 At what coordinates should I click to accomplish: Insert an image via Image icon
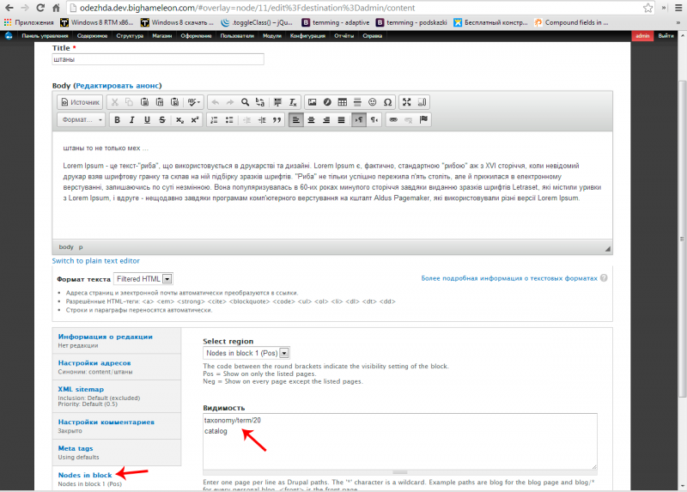(x=312, y=102)
